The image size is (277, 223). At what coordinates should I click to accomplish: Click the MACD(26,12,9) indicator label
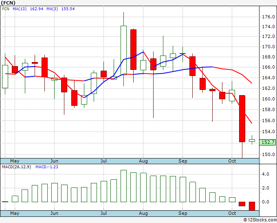[16, 167]
